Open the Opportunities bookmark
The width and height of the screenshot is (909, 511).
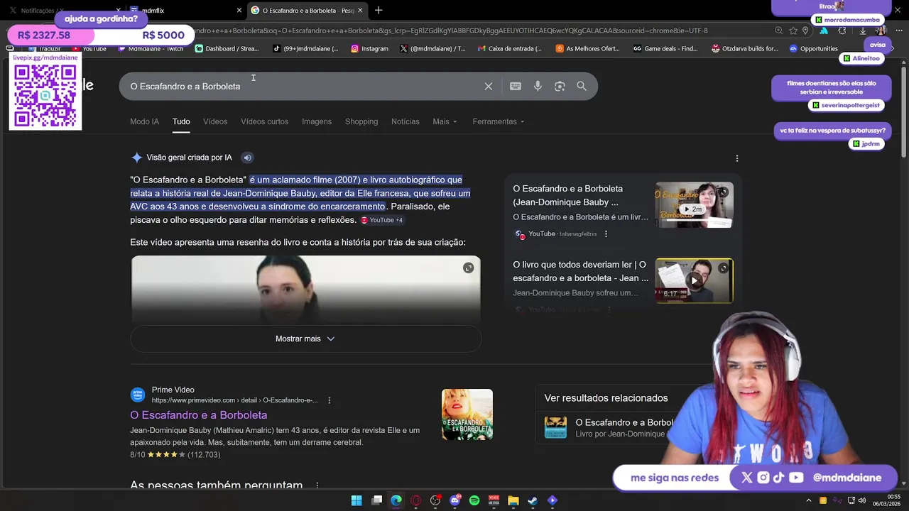coord(814,49)
